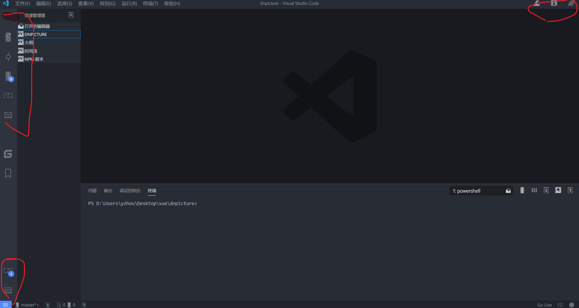Maximize the terminal panel size
Viewport: 579px width, 308px height.
tap(558, 190)
